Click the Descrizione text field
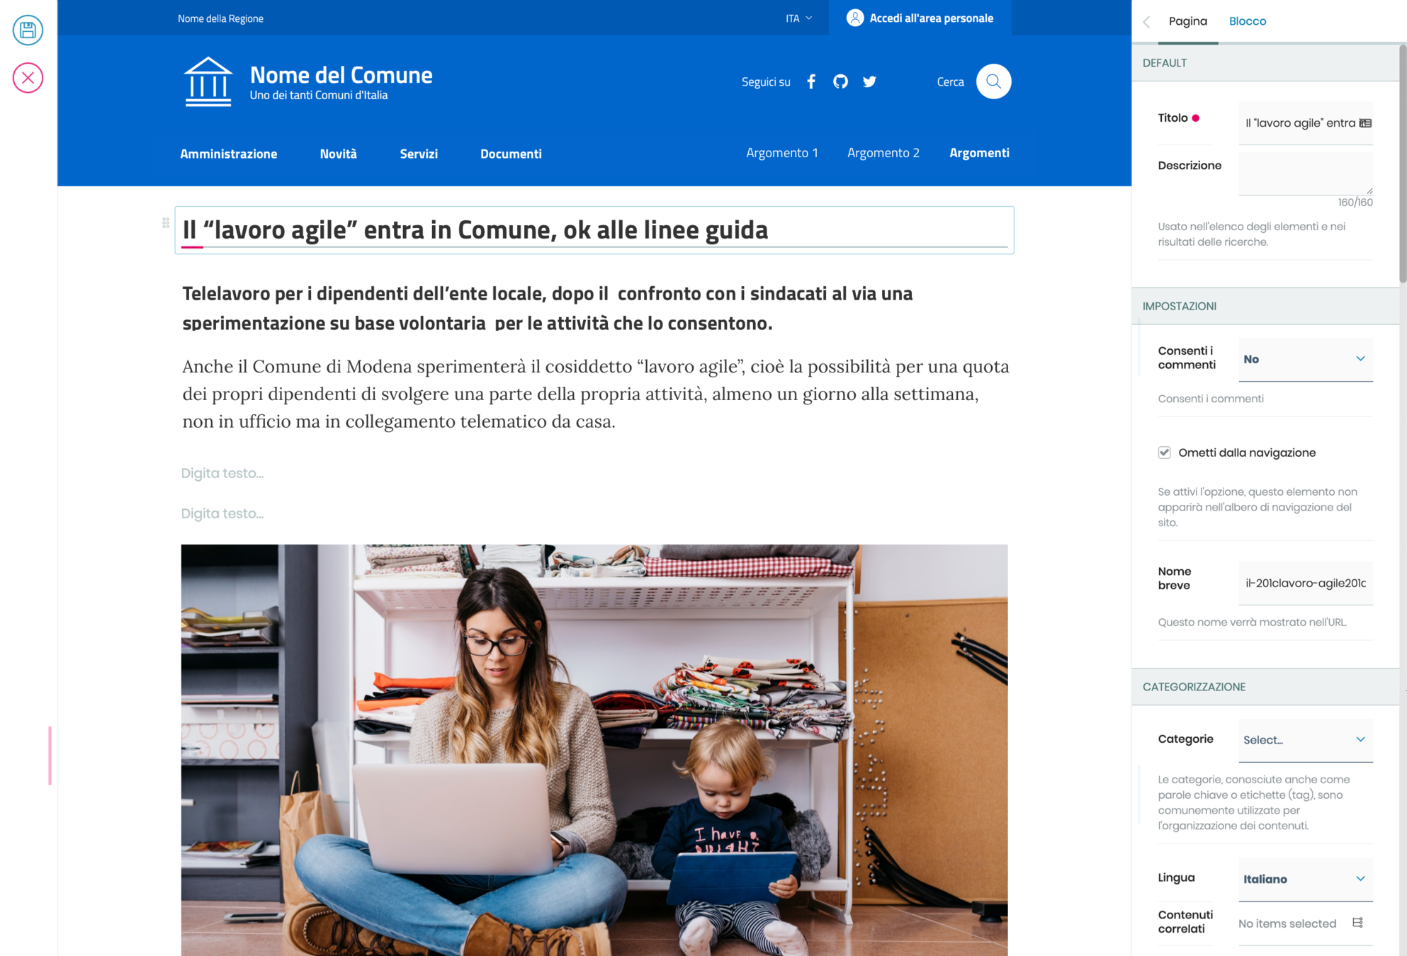 (1304, 173)
